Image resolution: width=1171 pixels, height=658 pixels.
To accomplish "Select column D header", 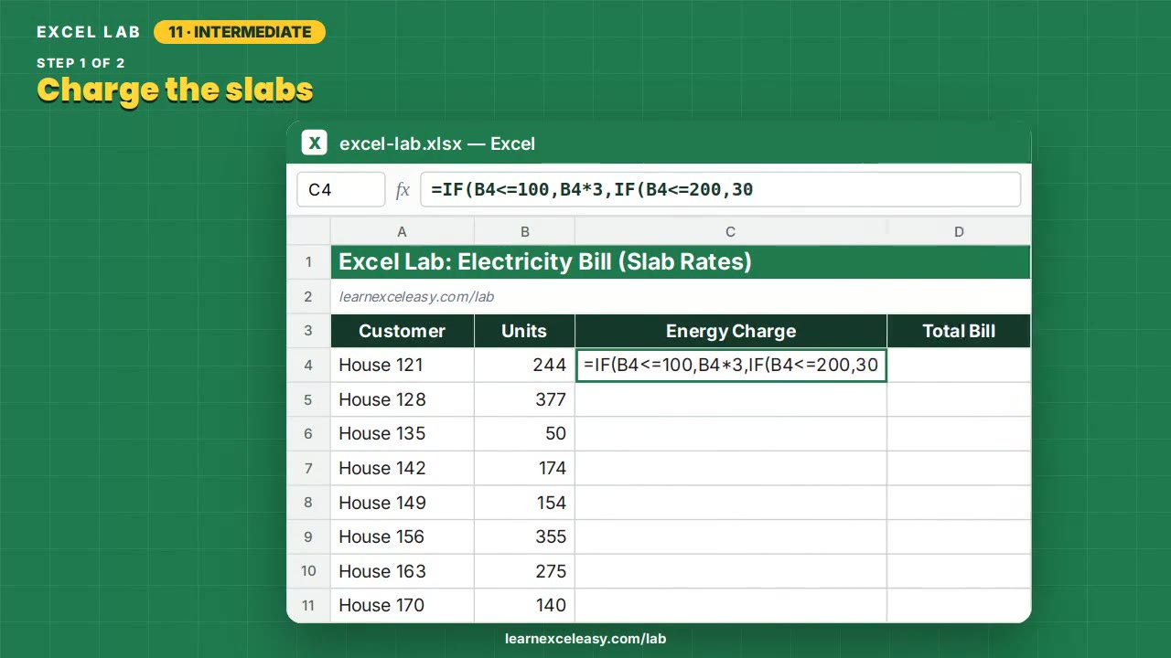I will (959, 232).
